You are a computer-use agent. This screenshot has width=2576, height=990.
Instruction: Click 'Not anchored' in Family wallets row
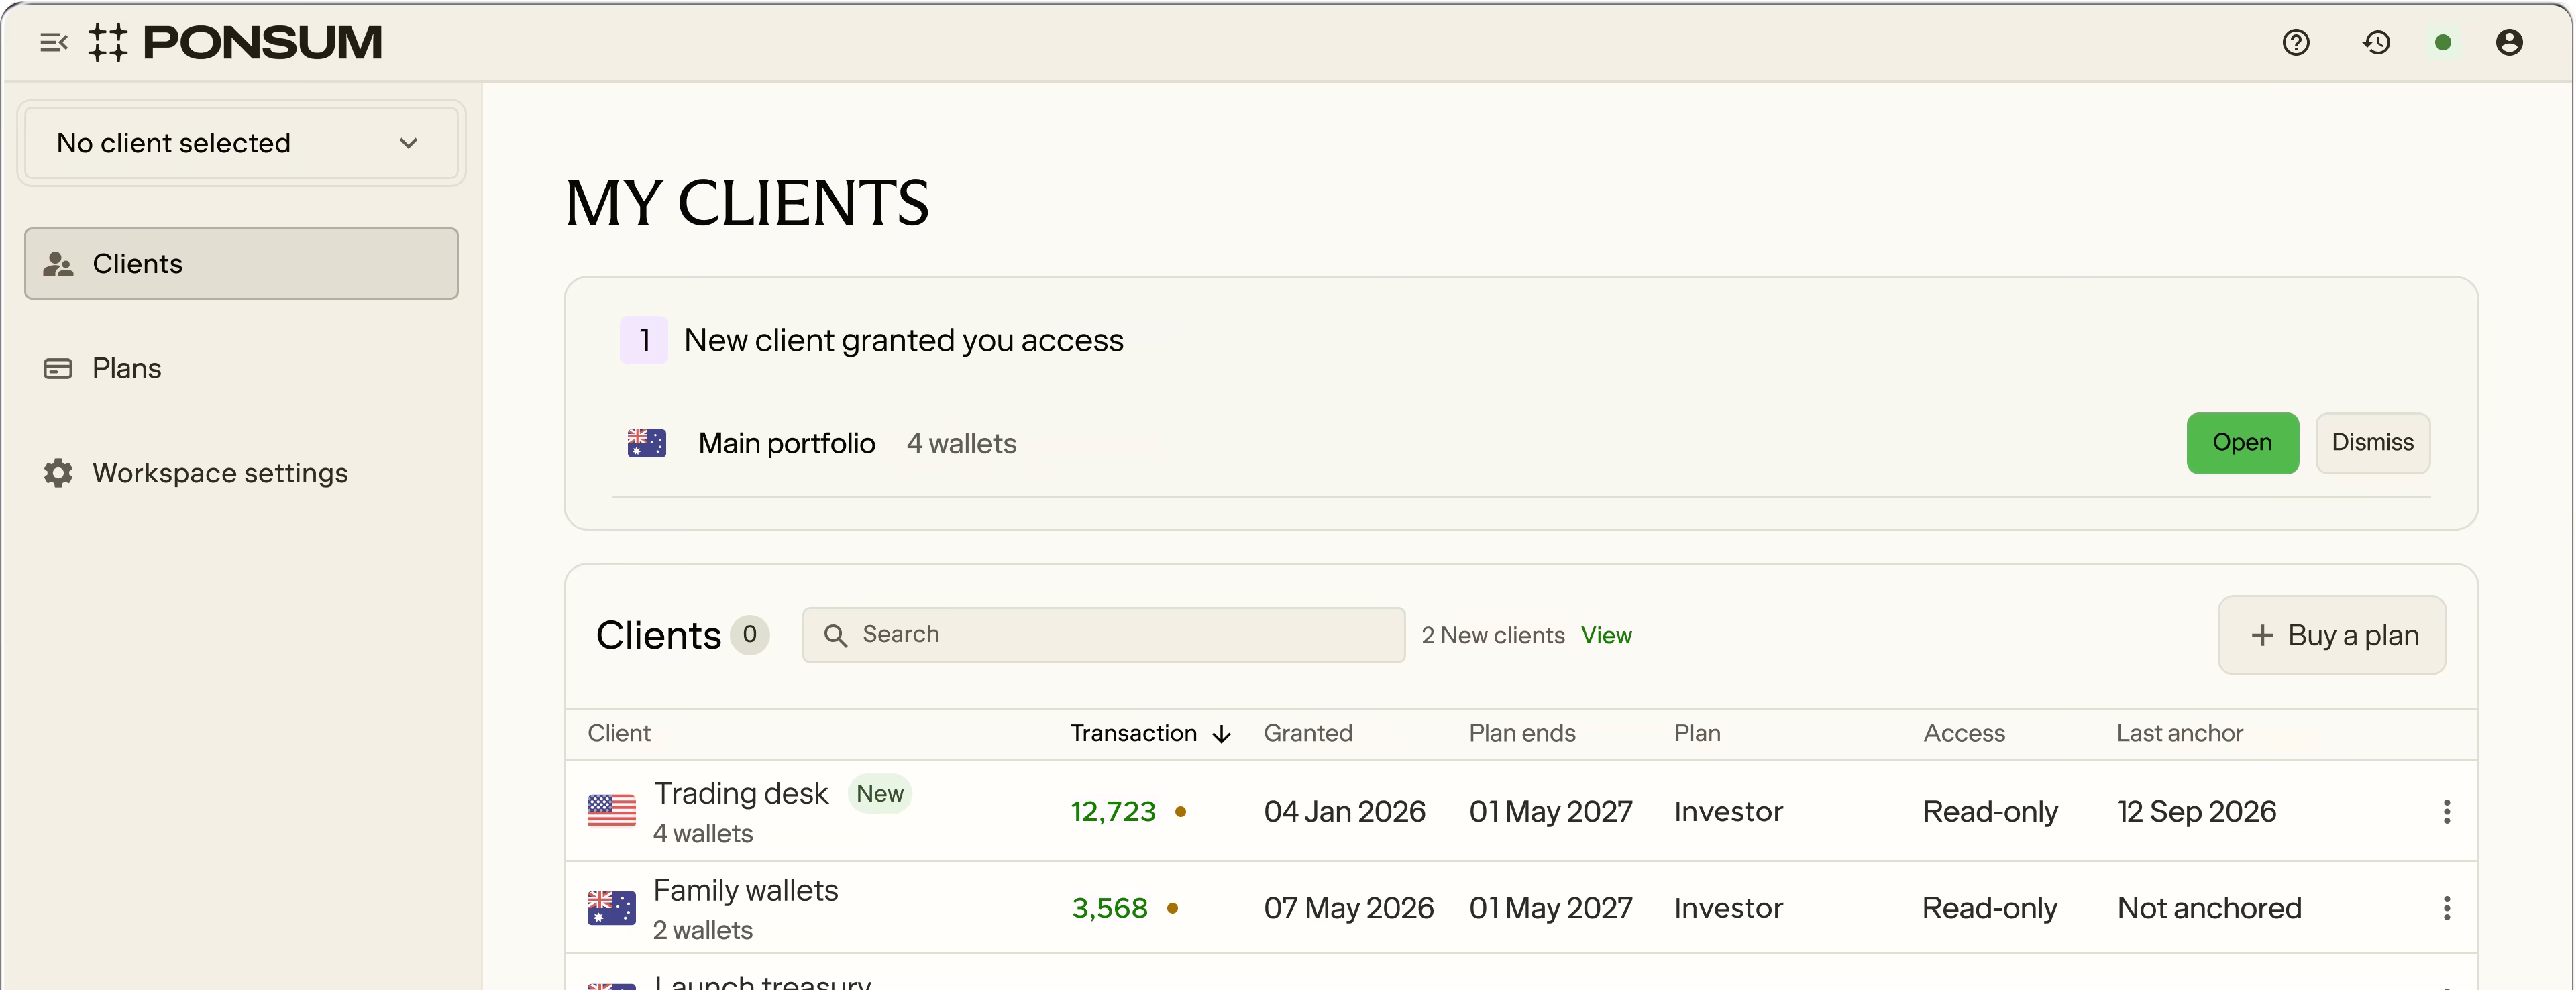click(x=2210, y=909)
